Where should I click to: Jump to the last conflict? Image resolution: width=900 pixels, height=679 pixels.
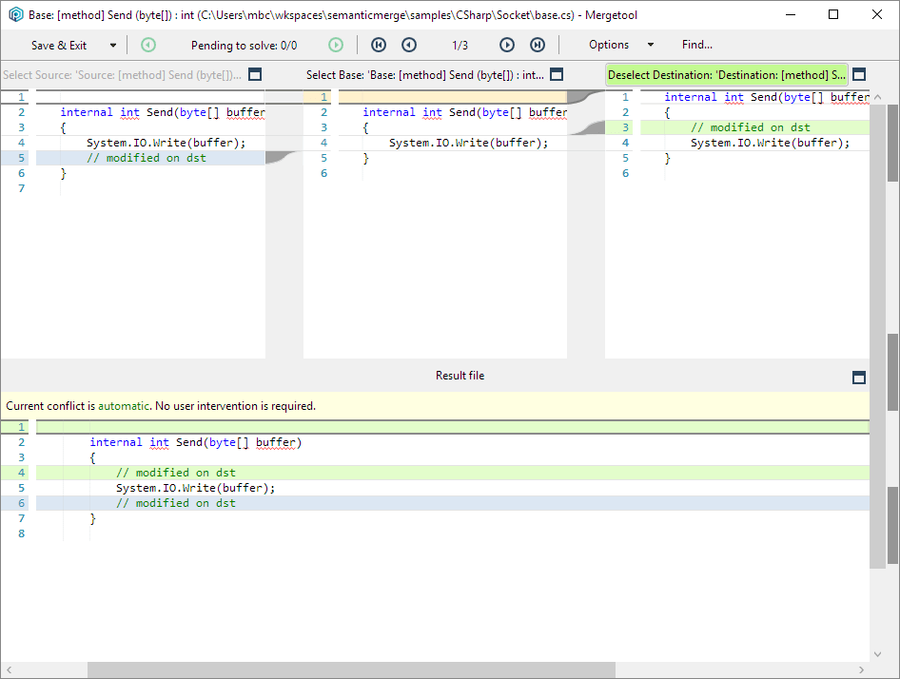coord(538,45)
